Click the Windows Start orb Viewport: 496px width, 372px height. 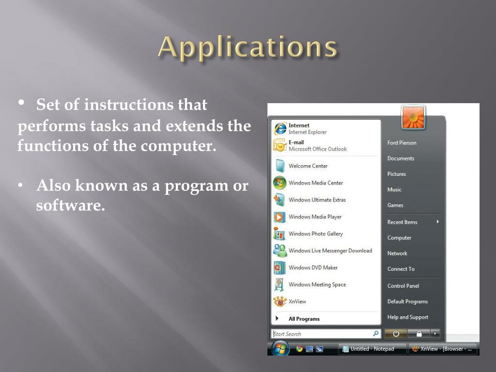tap(280, 349)
